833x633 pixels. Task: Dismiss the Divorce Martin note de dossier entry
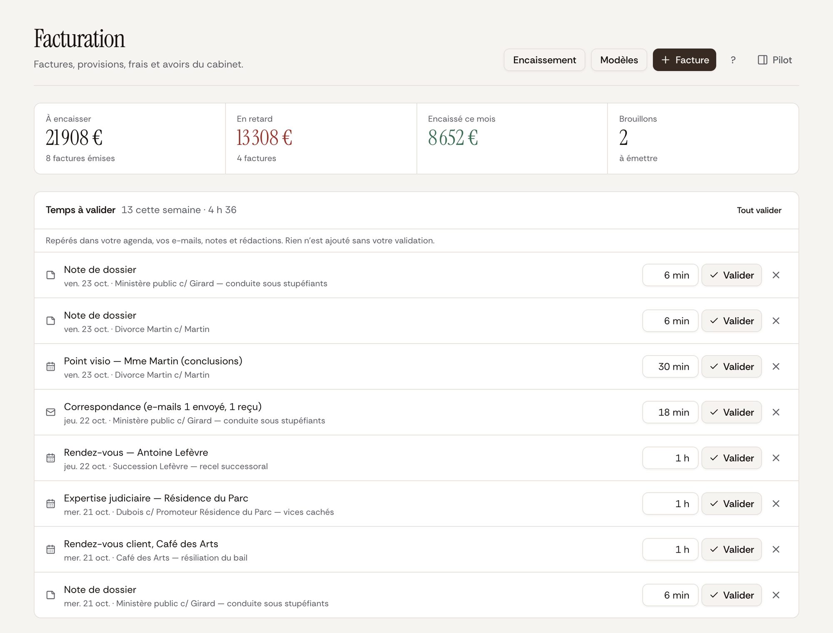coord(776,321)
